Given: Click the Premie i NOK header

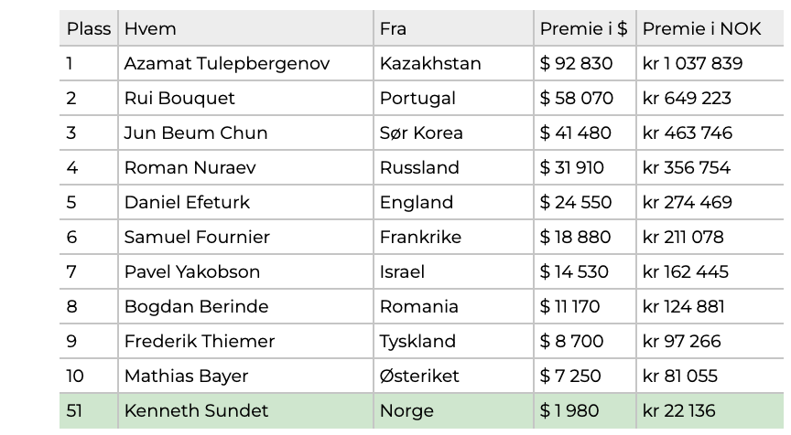Looking at the screenshot, I should pos(701,28).
